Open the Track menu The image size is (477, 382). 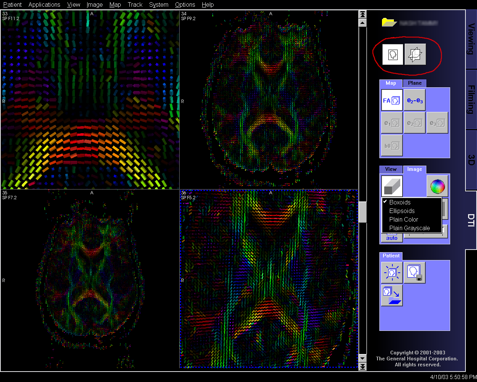tap(135, 4)
